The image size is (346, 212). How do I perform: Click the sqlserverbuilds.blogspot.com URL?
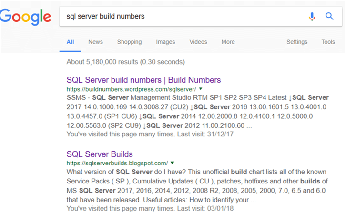click(x=117, y=163)
